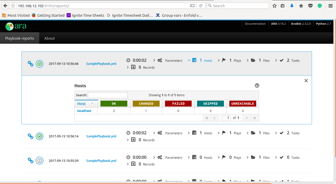The width and height of the screenshot is (336, 184).
Task: Click the Hosts help question icon
Action: click(x=257, y=86)
